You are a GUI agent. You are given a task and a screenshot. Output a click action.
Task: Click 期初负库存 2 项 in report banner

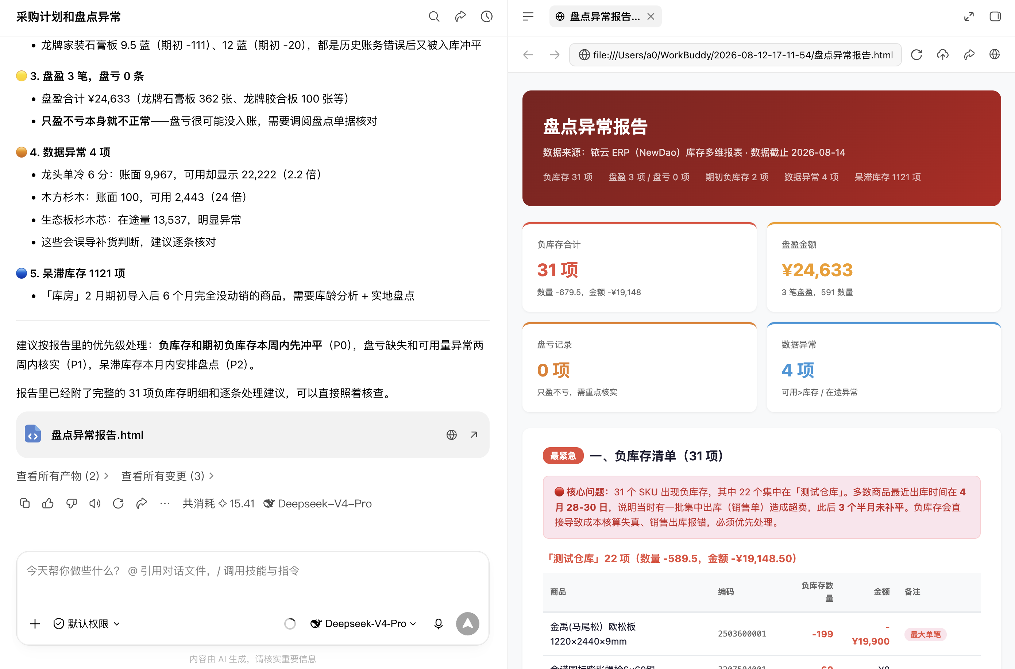(x=736, y=177)
